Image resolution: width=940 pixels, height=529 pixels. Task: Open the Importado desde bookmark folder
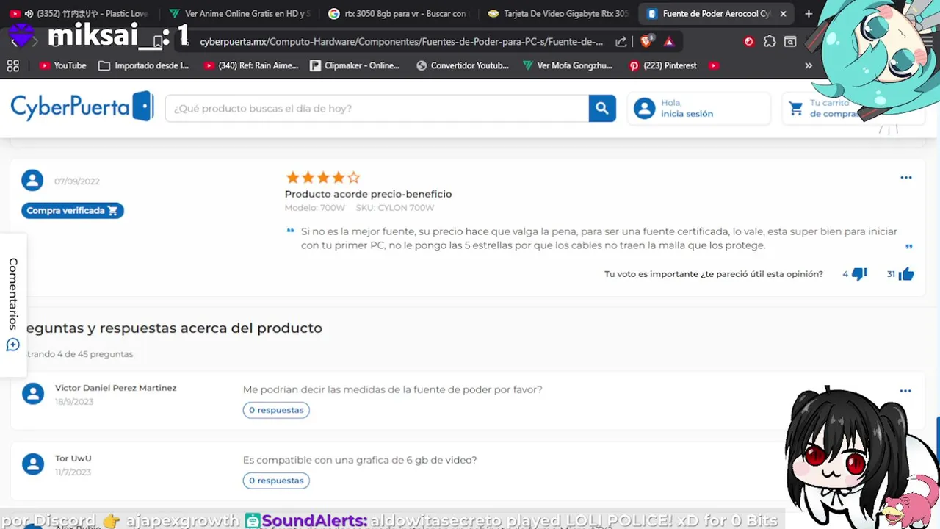click(x=143, y=65)
